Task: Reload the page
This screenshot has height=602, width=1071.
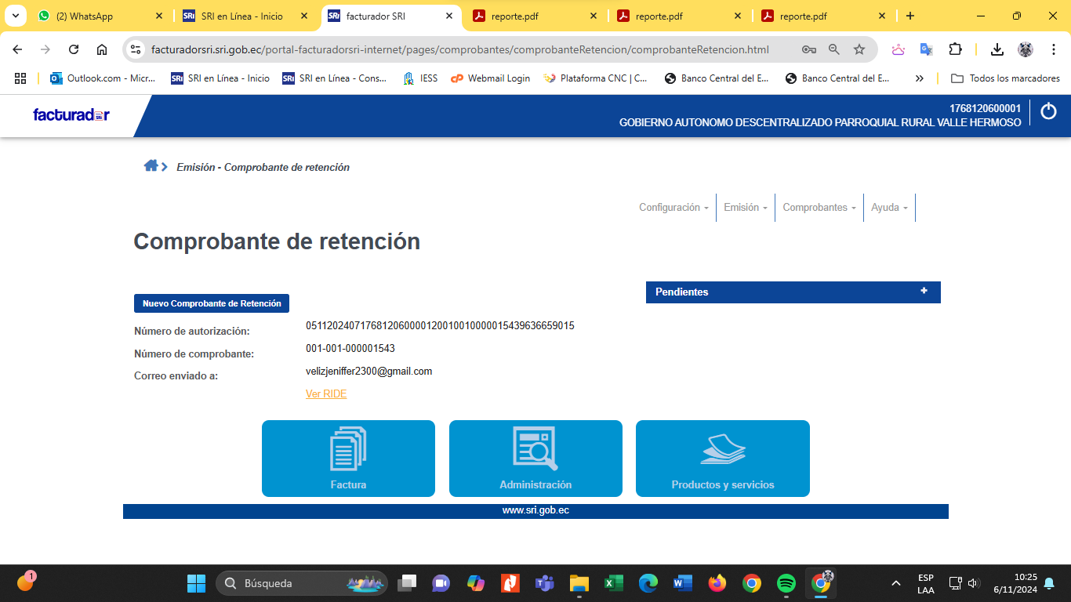Action: click(x=74, y=49)
